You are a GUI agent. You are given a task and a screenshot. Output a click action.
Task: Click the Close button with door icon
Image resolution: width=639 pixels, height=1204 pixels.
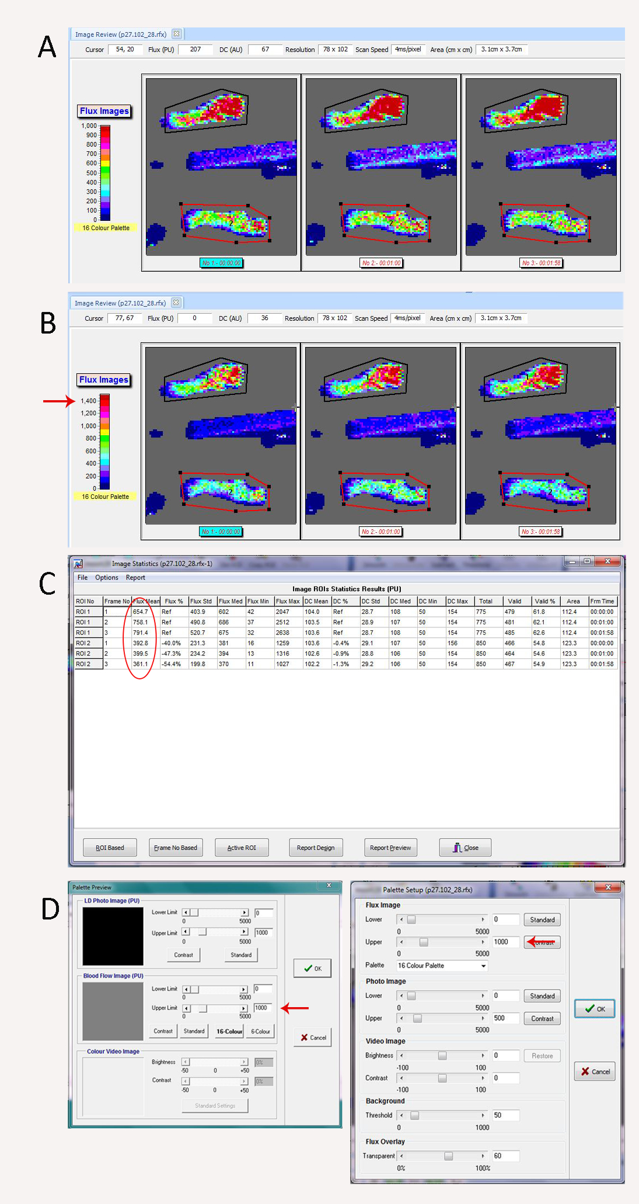tap(465, 848)
